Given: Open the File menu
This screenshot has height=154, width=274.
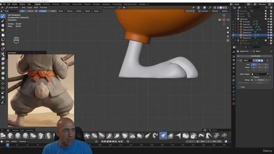Looking at the screenshot, I should (4, 4).
